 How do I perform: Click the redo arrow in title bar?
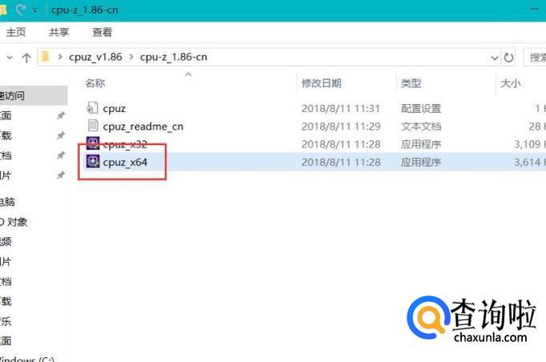[21, 10]
